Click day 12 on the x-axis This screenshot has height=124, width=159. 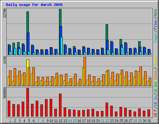[61, 121]
